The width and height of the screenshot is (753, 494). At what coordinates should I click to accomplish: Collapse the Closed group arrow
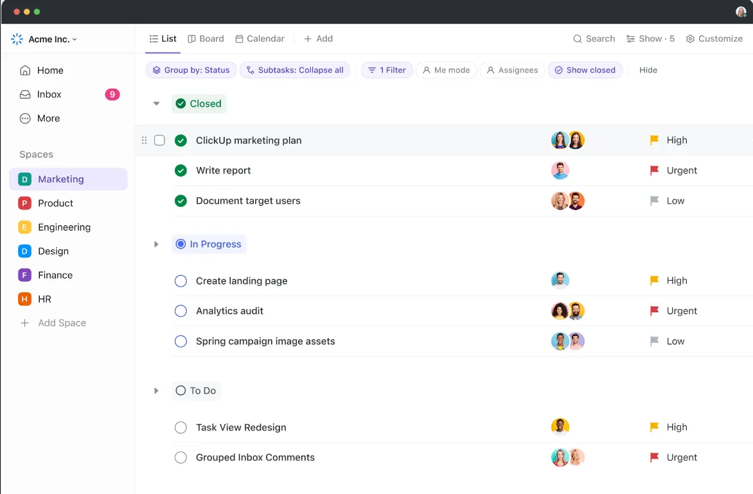point(156,103)
